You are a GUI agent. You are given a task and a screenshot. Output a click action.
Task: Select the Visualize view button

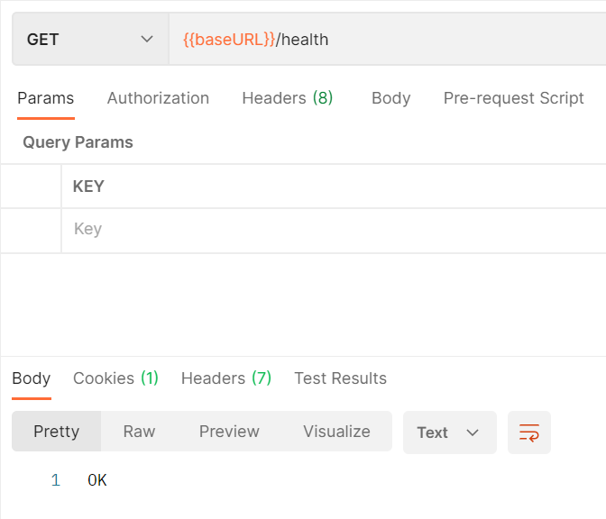(336, 432)
